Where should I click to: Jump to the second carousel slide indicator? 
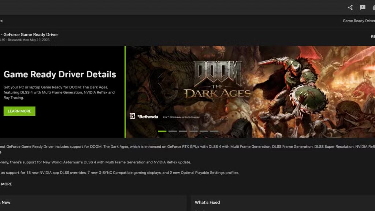172,132
